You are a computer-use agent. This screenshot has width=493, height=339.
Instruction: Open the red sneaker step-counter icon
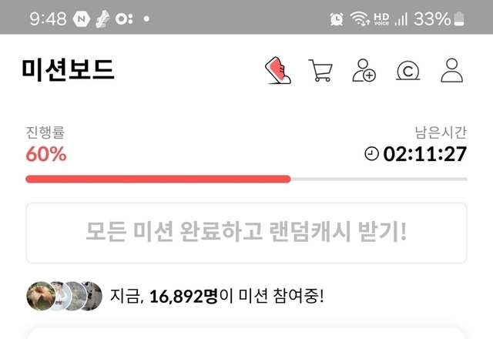(x=278, y=70)
